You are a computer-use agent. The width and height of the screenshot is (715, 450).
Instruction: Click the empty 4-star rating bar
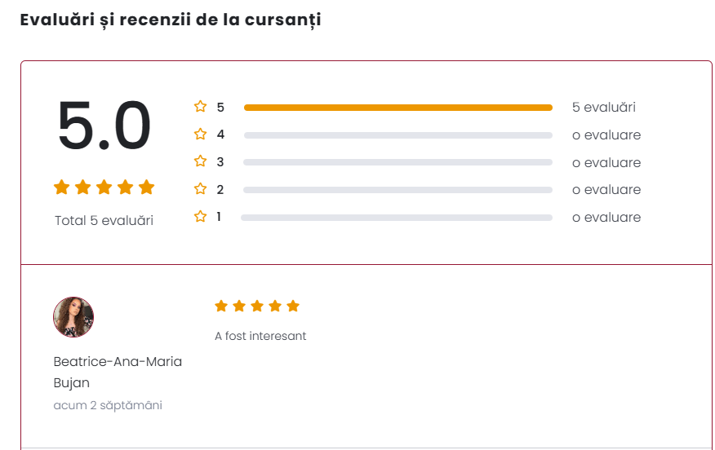point(397,135)
